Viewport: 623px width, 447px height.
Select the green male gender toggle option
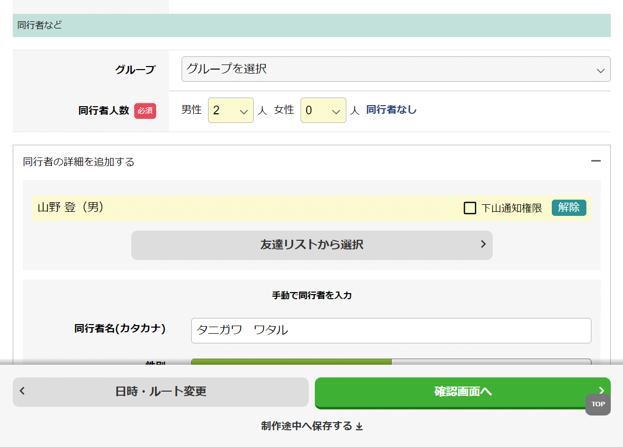291,362
